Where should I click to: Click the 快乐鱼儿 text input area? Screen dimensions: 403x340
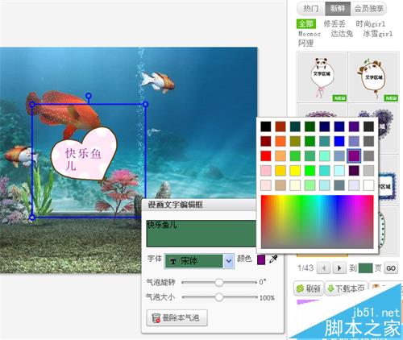click(201, 234)
